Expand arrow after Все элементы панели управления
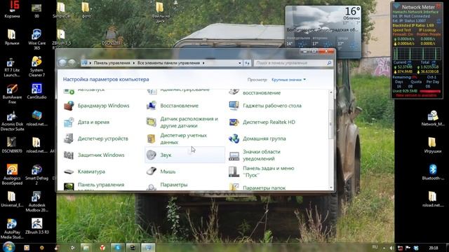The width and height of the screenshot is (449, 252). [203, 63]
